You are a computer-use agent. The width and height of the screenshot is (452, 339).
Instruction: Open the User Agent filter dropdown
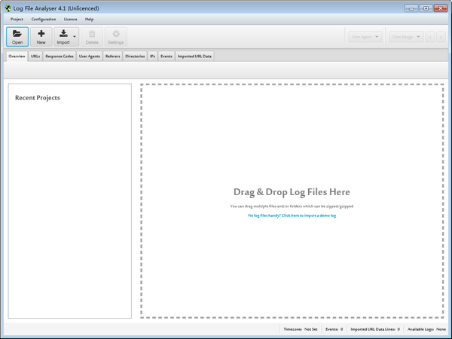(x=365, y=37)
